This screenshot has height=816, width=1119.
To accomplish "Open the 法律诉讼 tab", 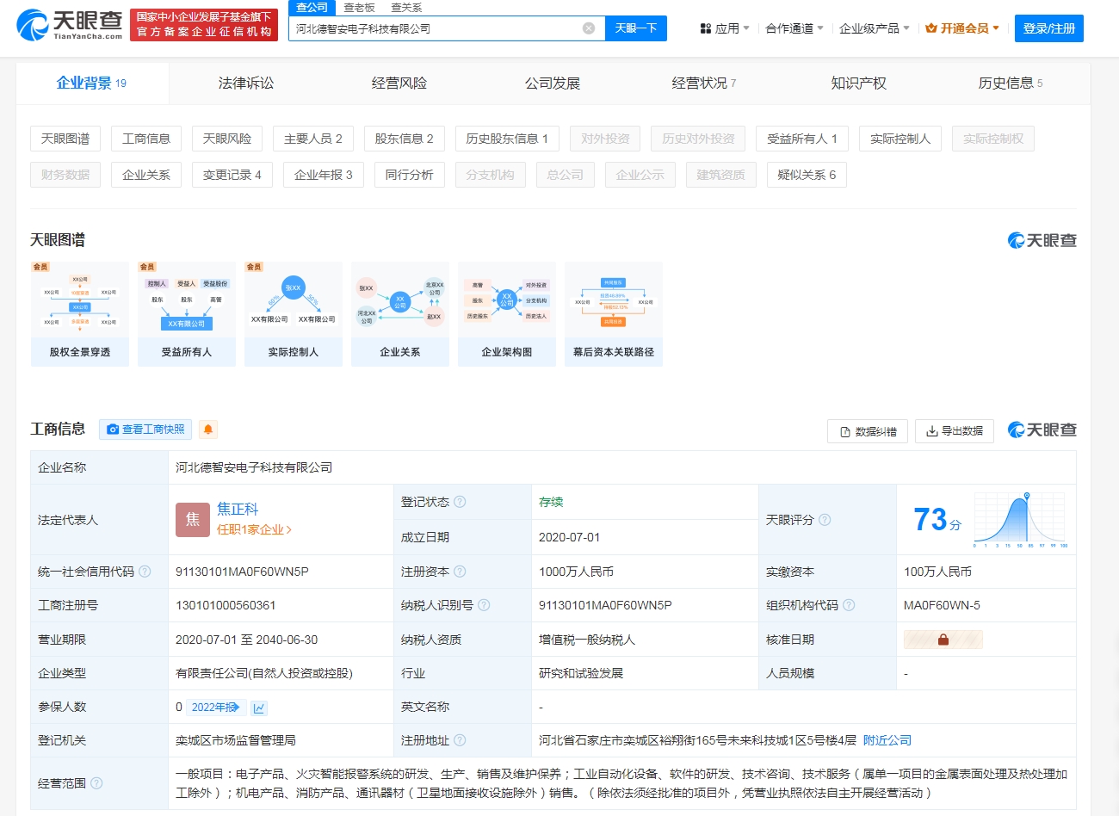I will (246, 83).
